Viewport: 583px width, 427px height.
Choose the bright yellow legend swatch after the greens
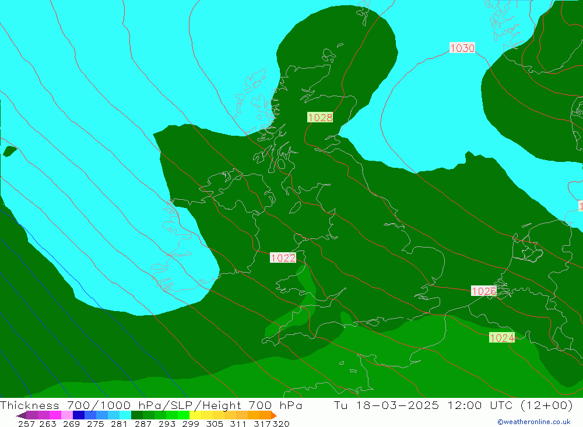pos(195,415)
